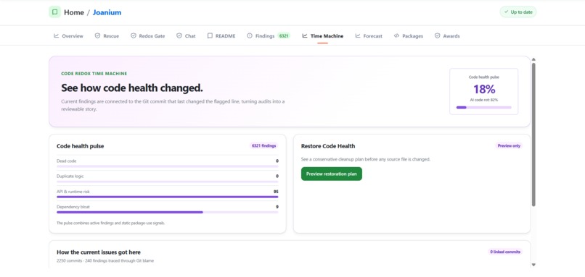
Task: Click the API risk value 95
Action: pyautogui.click(x=276, y=192)
